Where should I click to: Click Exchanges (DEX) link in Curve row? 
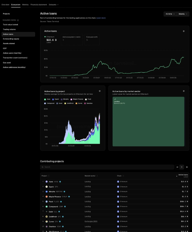pos(91,221)
